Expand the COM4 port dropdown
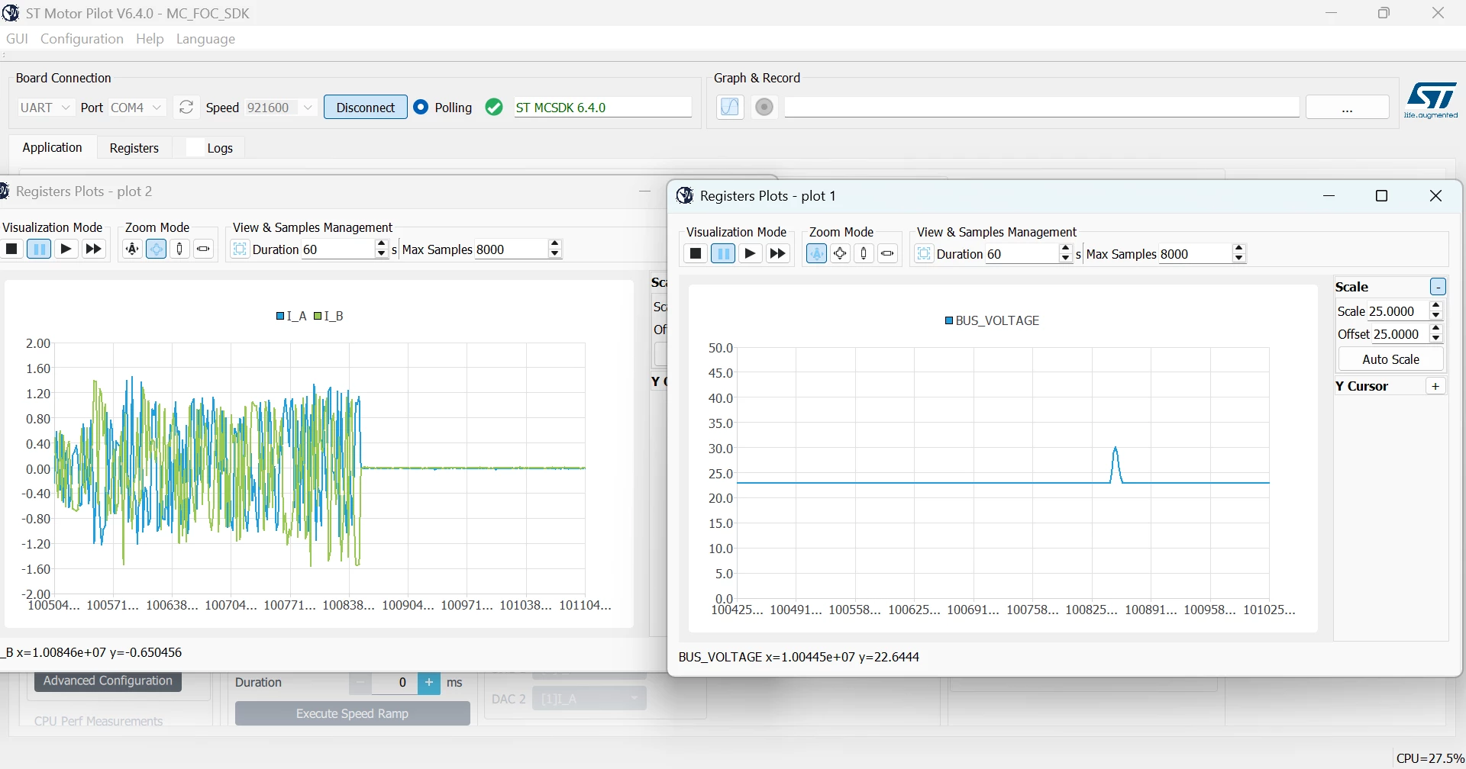This screenshot has width=1466, height=769. coord(137,108)
